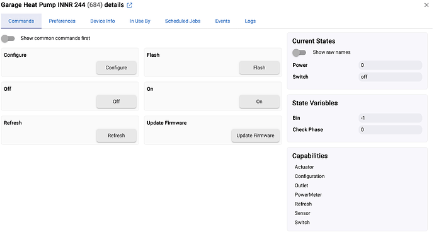This screenshot has height=246, width=434.
Task: Click the 'Sensor' capability entry
Action: coord(302,213)
